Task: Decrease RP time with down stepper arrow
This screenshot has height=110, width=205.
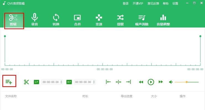Action: tap(94, 83)
